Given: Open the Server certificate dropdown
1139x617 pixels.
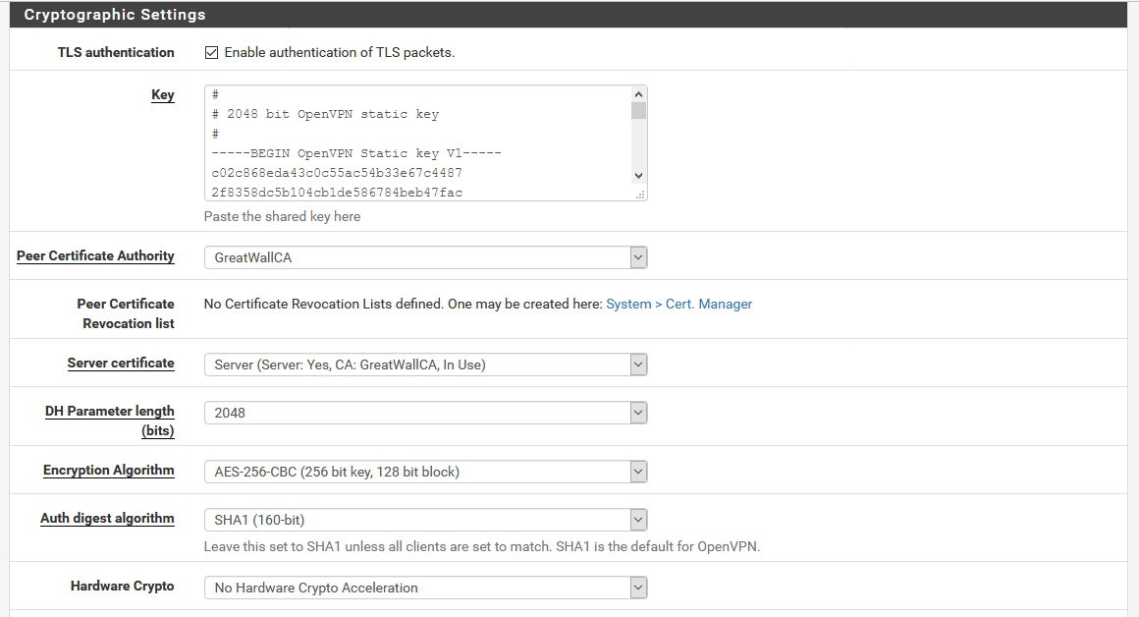Looking at the screenshot, I should 426,365.
